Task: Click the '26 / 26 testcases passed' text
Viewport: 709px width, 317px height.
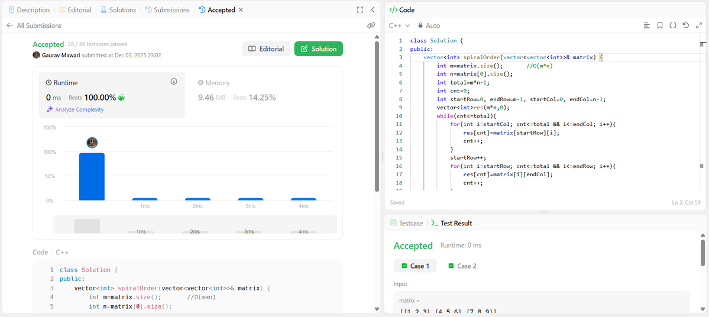Action: [98, 44]
